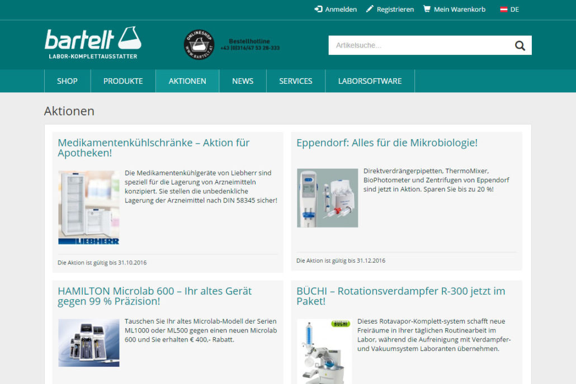Select the AKTIONEN tab
This screenshot has width=576, height=384.
coord(187,81)
